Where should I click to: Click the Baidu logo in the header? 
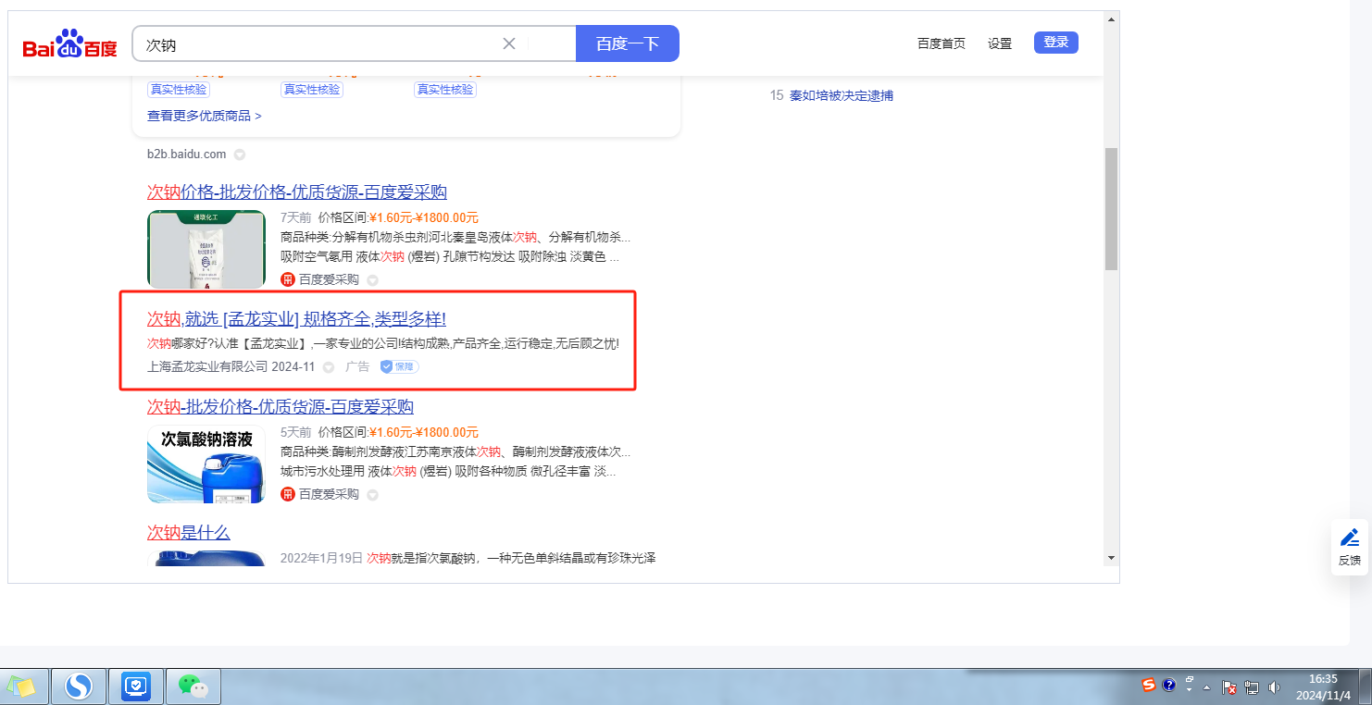(x=70, y=44)
